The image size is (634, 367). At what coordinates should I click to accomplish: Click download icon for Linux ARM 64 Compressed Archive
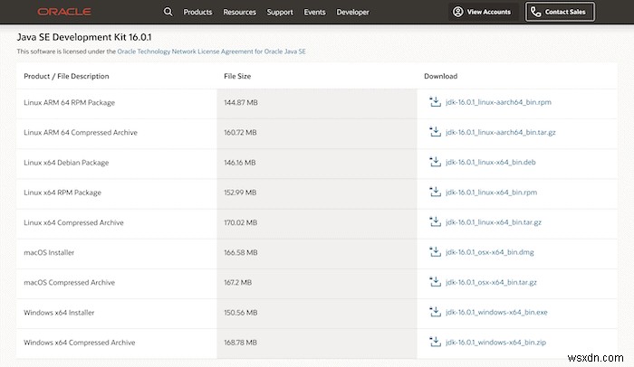click(435, 132)
